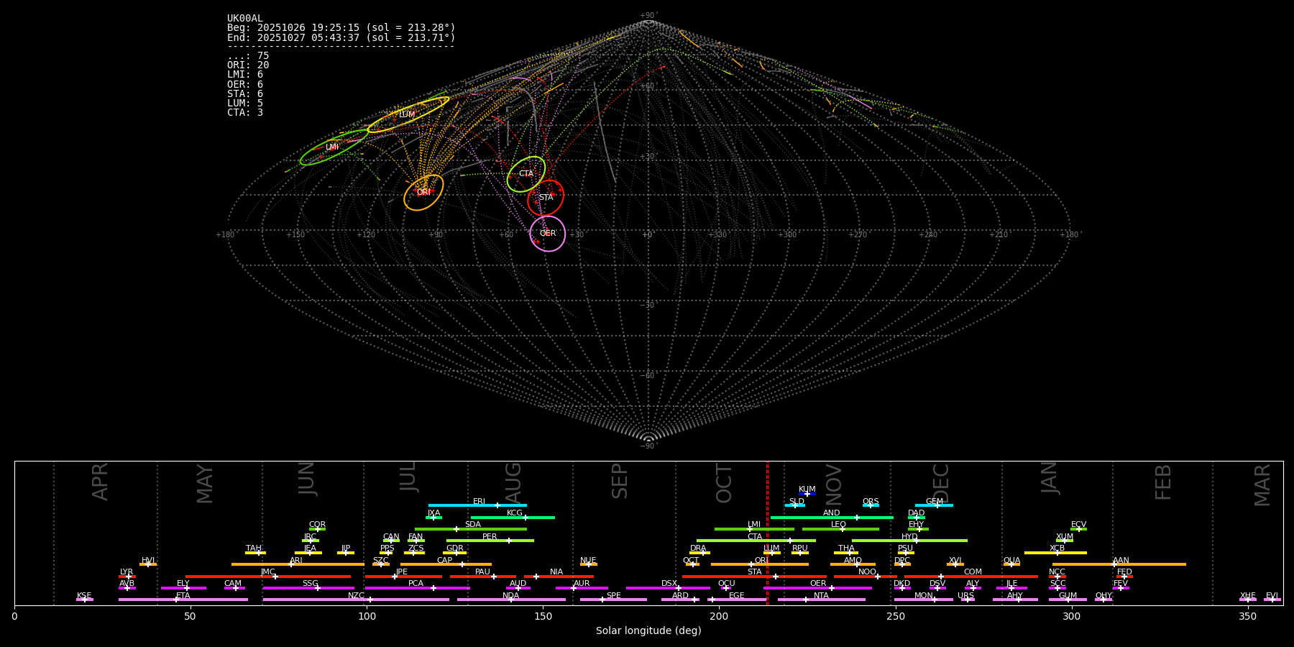
Task: Select the cyan ERI shower bar
Action: tap(477, 505)
